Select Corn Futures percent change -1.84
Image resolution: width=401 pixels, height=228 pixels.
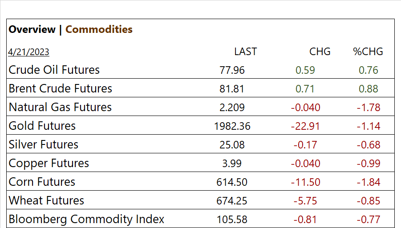[x=368, y=182]
